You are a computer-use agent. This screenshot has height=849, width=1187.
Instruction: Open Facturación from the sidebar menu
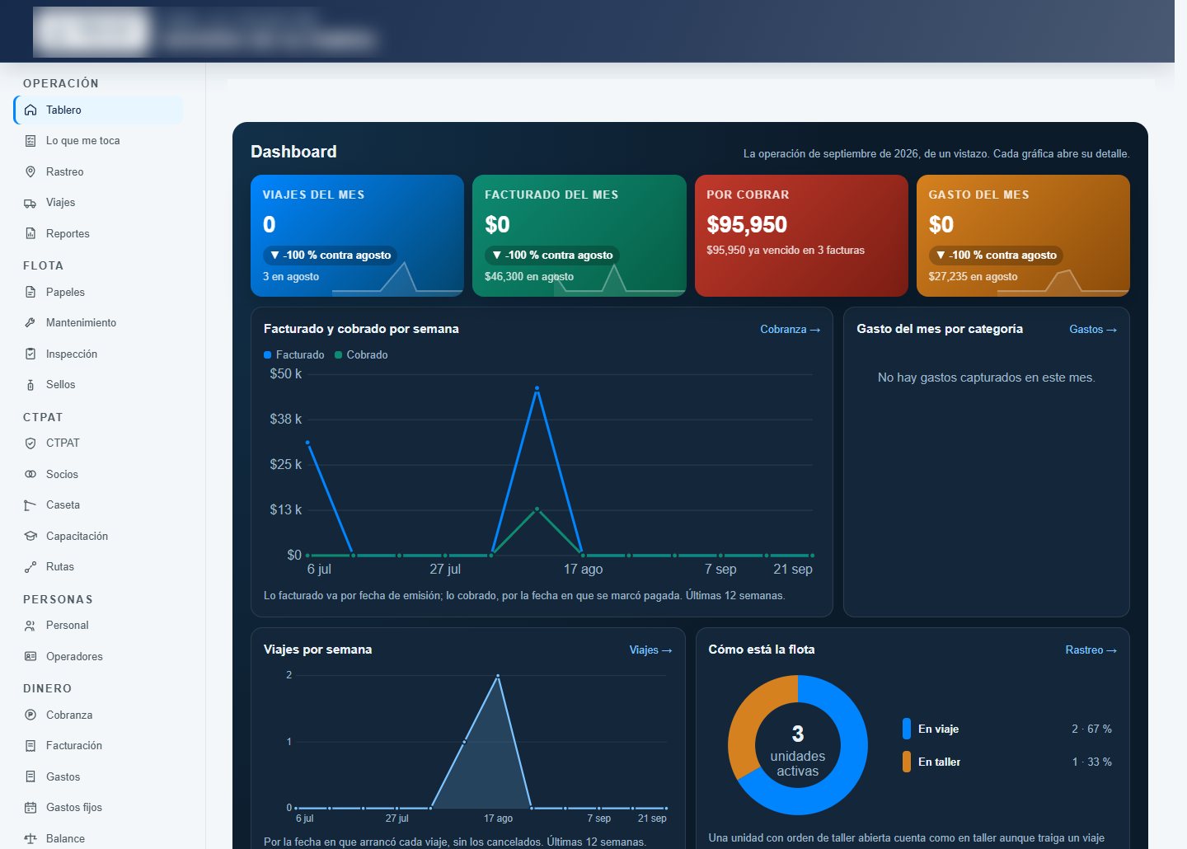tap(98, 746)
